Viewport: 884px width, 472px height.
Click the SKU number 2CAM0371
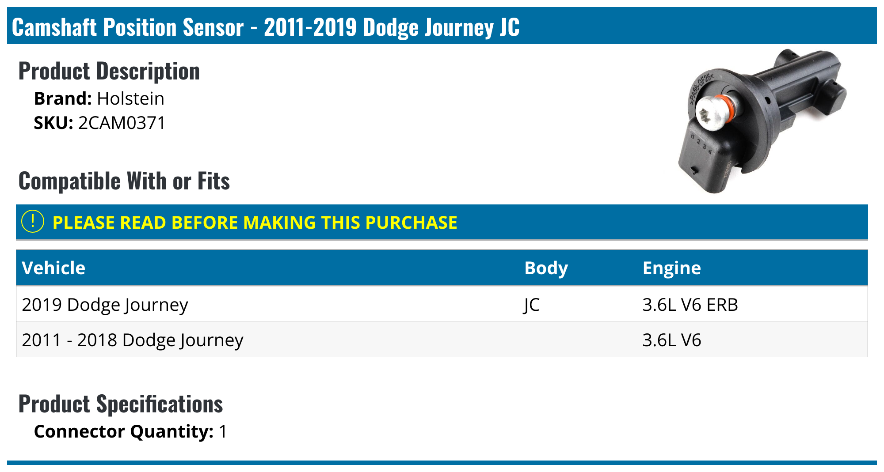tap(122, 123)
